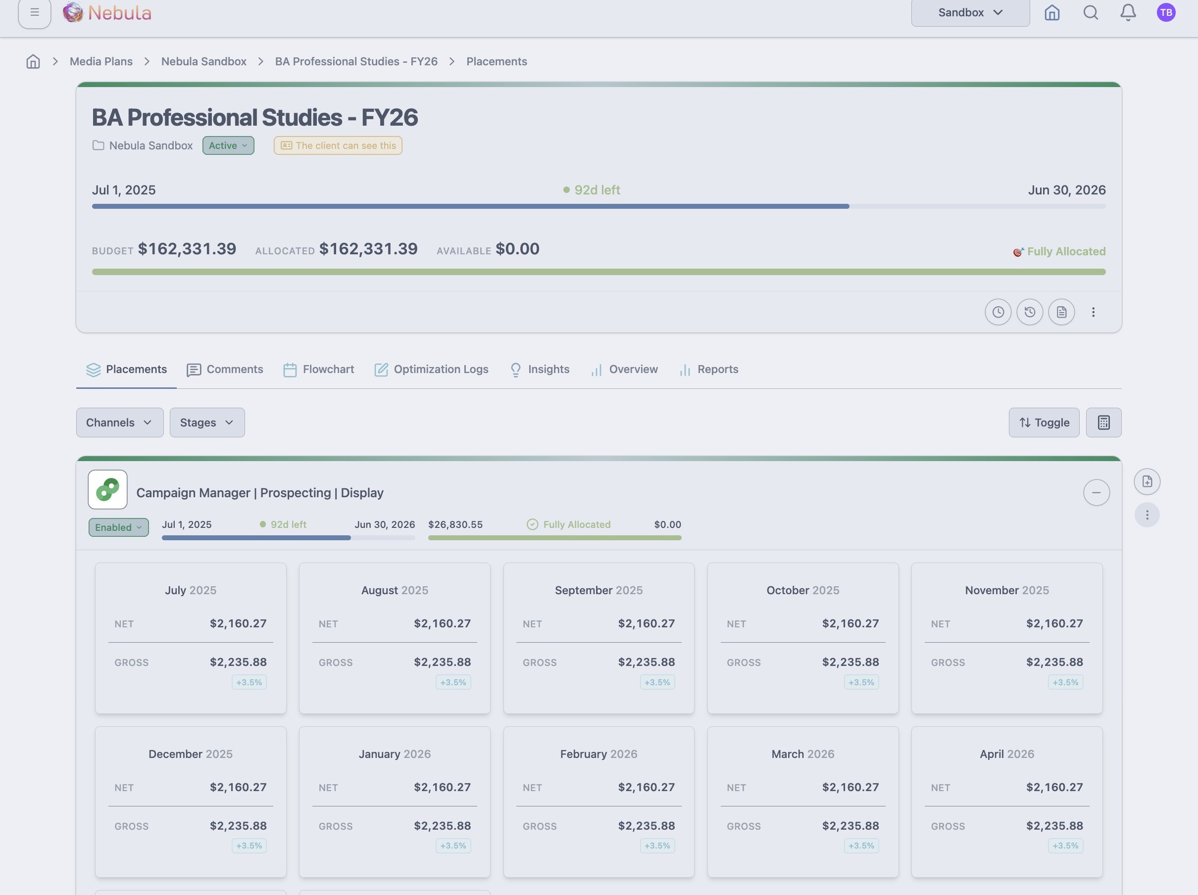Click the March 2026 net amount $2,160.27
The width and height of the screenshot is (1198, 895).
coord(850,787)
